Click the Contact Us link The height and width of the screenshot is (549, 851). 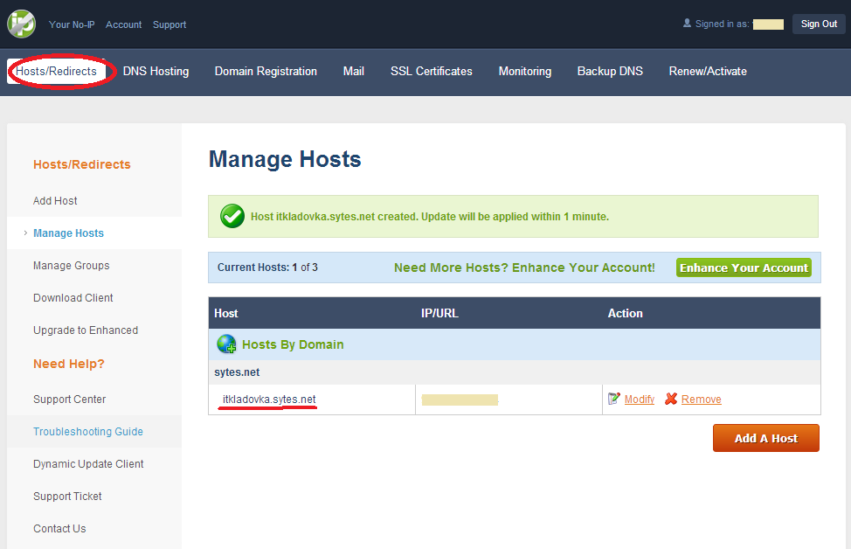click(59, 528)
